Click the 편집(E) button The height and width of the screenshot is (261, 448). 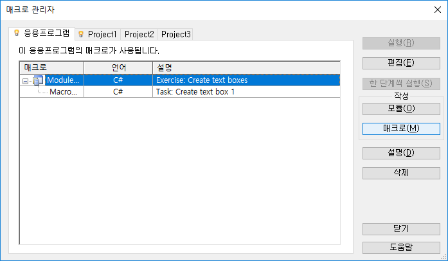(401, 63)
